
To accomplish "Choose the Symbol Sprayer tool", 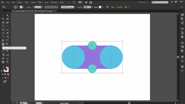I will tap(3, 55).
